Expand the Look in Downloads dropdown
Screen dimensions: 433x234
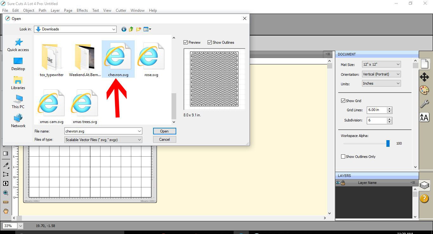point(114,29)
